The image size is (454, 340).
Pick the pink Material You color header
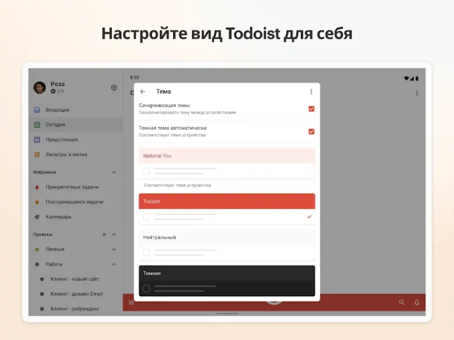click(x=227, y=156)
